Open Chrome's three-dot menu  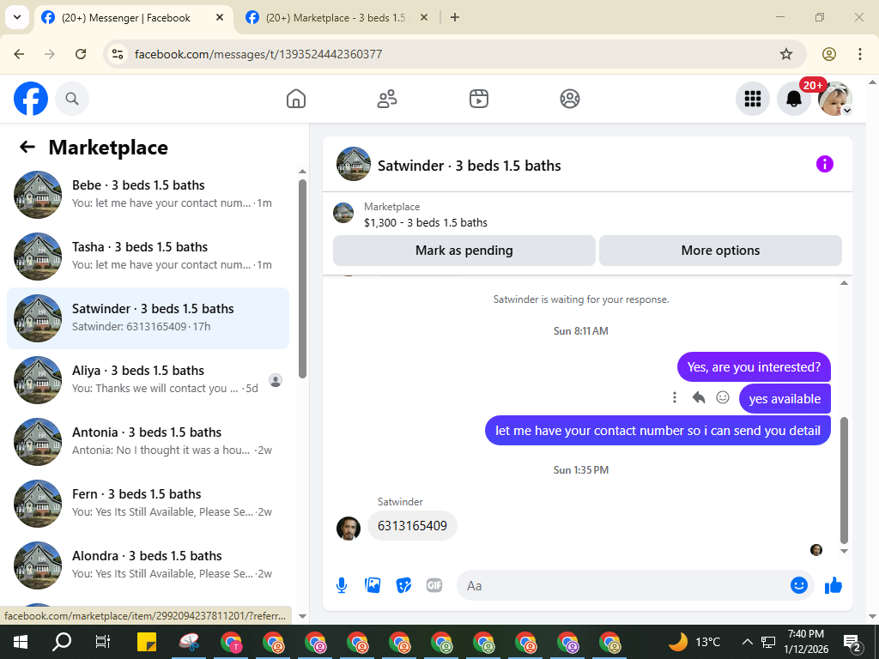coord(860,54)
